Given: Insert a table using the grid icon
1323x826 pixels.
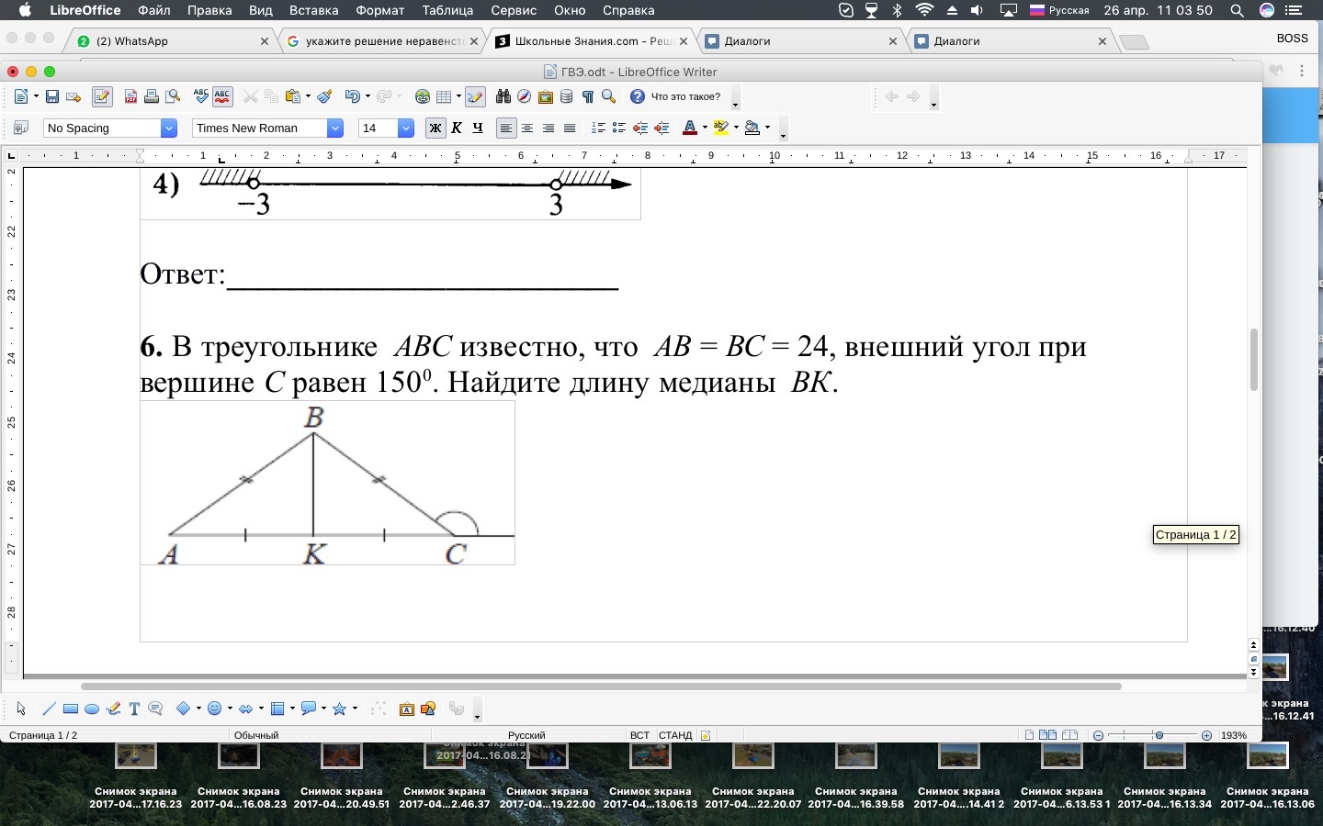Looking at the screenshot, I should [x=444, y=96].
